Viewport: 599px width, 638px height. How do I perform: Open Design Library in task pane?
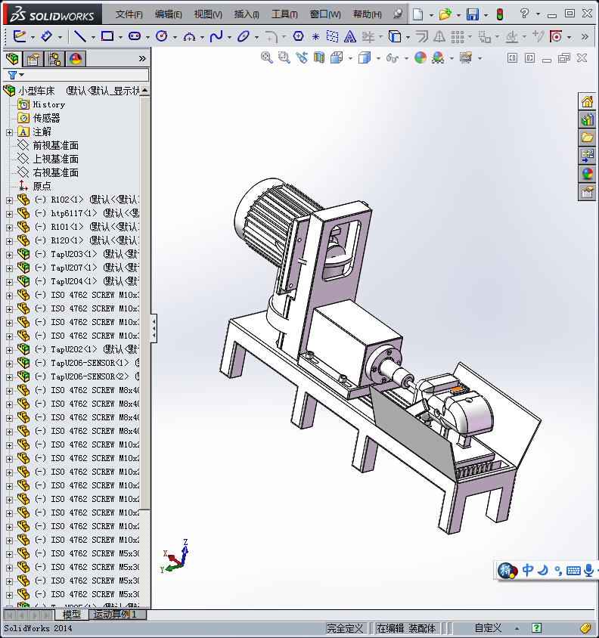587,119
